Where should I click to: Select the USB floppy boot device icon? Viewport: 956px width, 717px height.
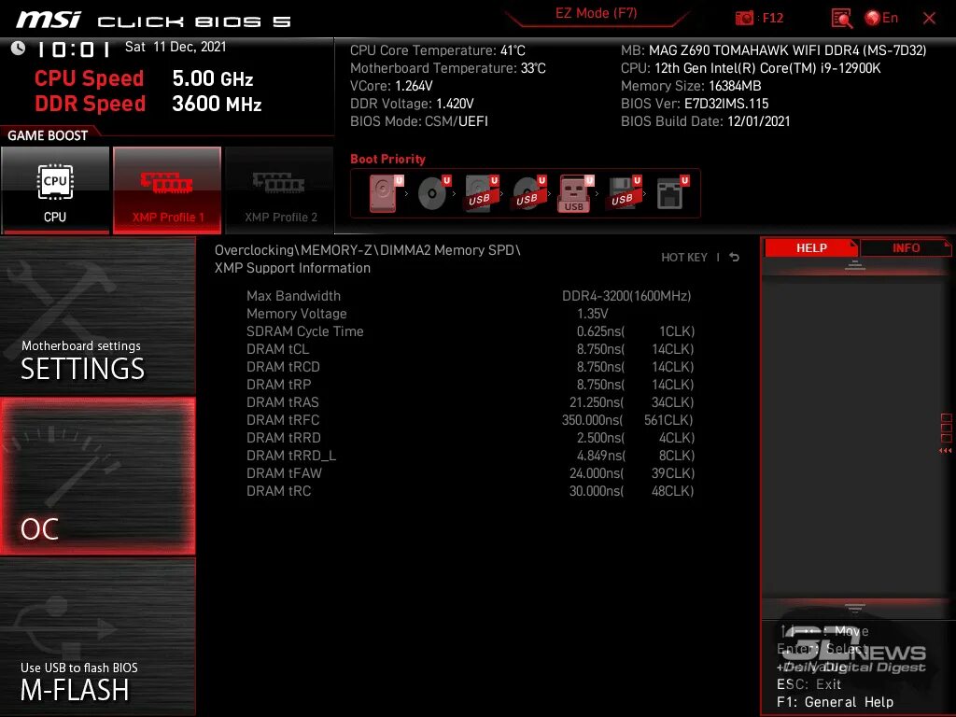(624, 193)
